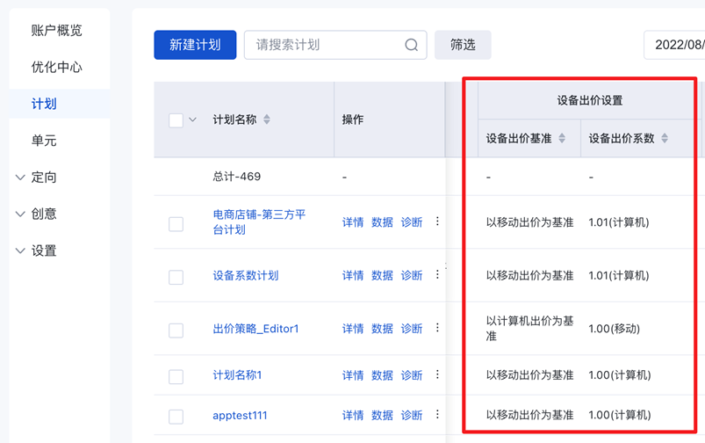
Task: Open more actions for 电商店铺-第三方平台计划 row
Action: click(x=437, y=222)
